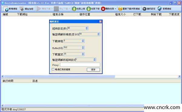Tick the 略過已有的檔案 checkbox
Screen dimensions: 182x112
point(53,69)
